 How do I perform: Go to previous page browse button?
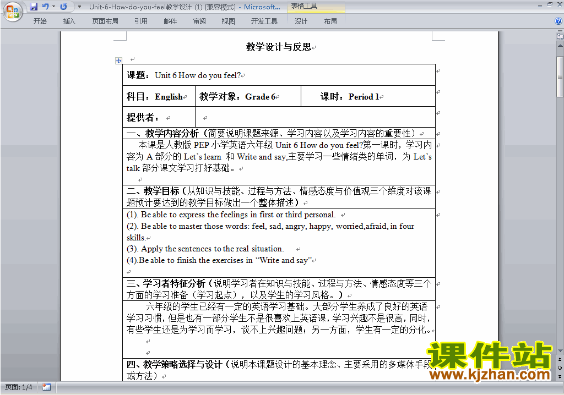(x=560, y=359)
